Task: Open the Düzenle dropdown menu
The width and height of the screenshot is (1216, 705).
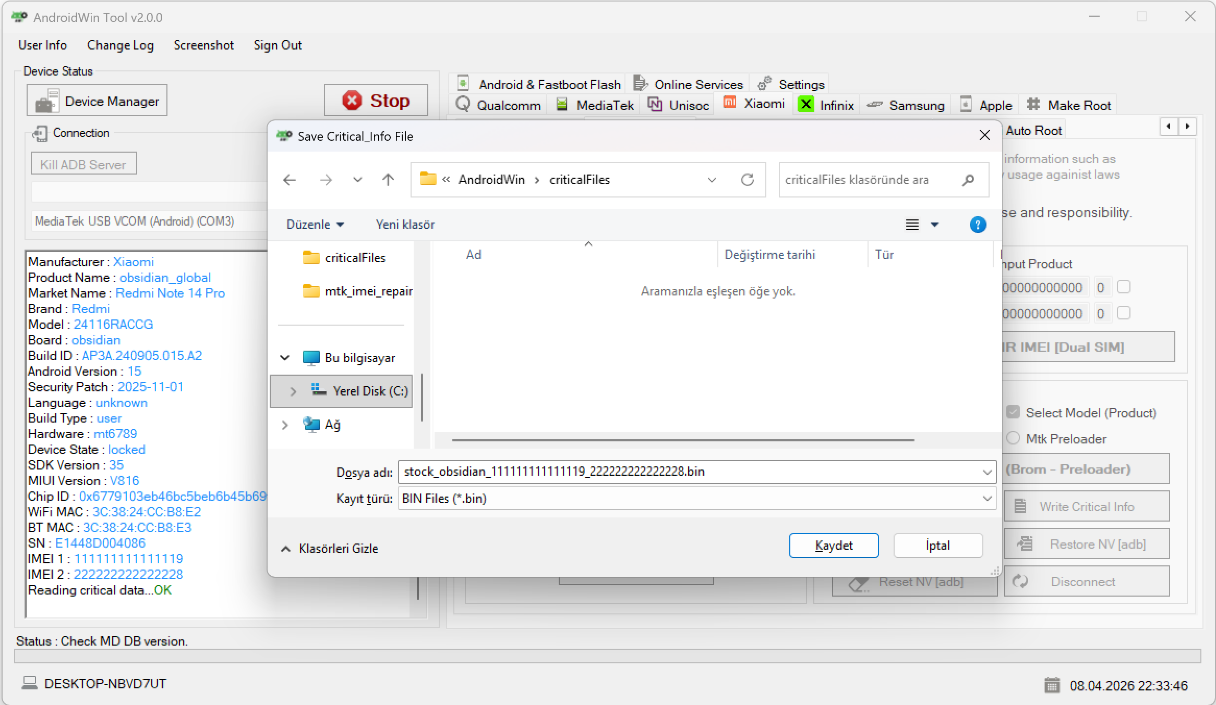Action: pos(314,224)
